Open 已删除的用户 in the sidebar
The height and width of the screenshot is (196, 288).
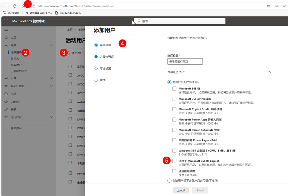pyautogui.click(x=19, y=71)
